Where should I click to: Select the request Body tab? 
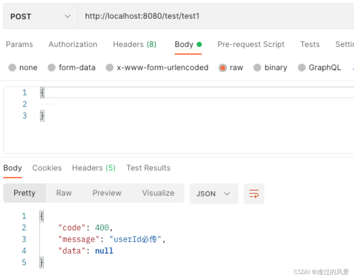(188, 44)
